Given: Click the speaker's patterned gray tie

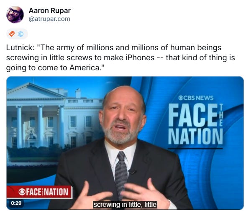Looking at the screenshot, I should tap(121, 173).
